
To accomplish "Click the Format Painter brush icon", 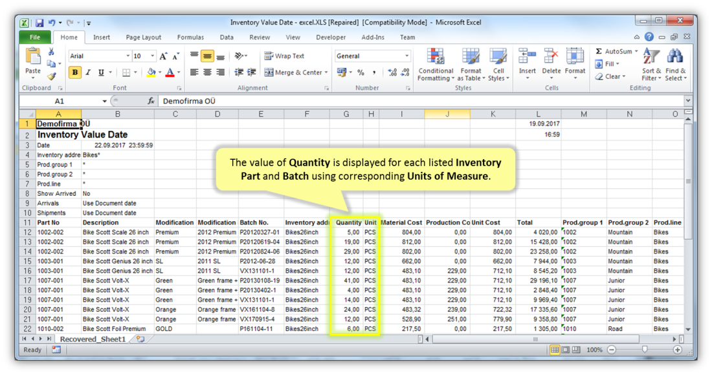I will pyautogui.click(x=51, y=76).
